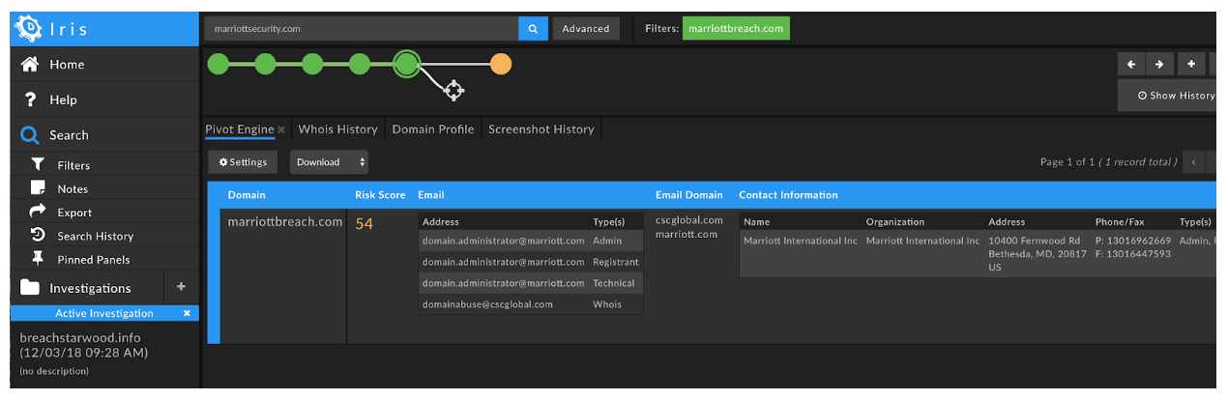Open breachstarwood.info investigation

pyautogui.click(x=84, y=345)
